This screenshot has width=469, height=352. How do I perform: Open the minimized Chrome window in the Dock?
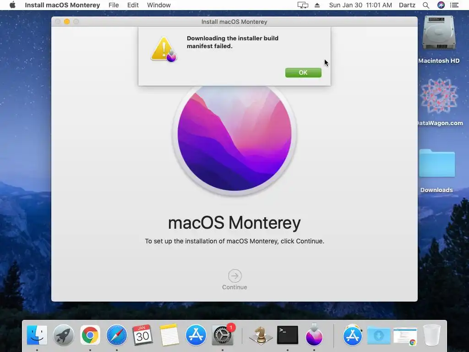click(x=405, y=336)
